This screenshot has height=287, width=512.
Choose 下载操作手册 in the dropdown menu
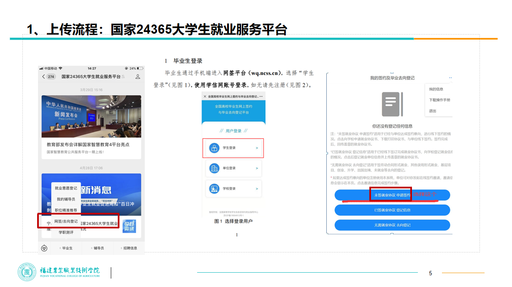tap(439, 100)
